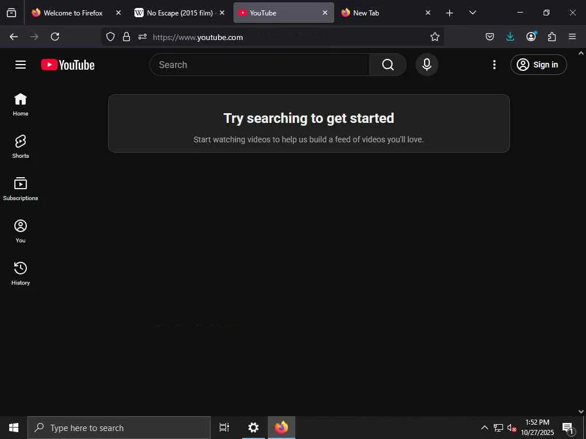
Task: Bookmark this page with the star
Action: [435, 37]
